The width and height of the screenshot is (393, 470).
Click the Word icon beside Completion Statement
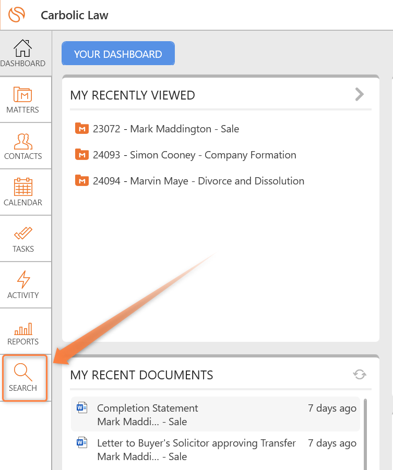[x=82, y=408]
